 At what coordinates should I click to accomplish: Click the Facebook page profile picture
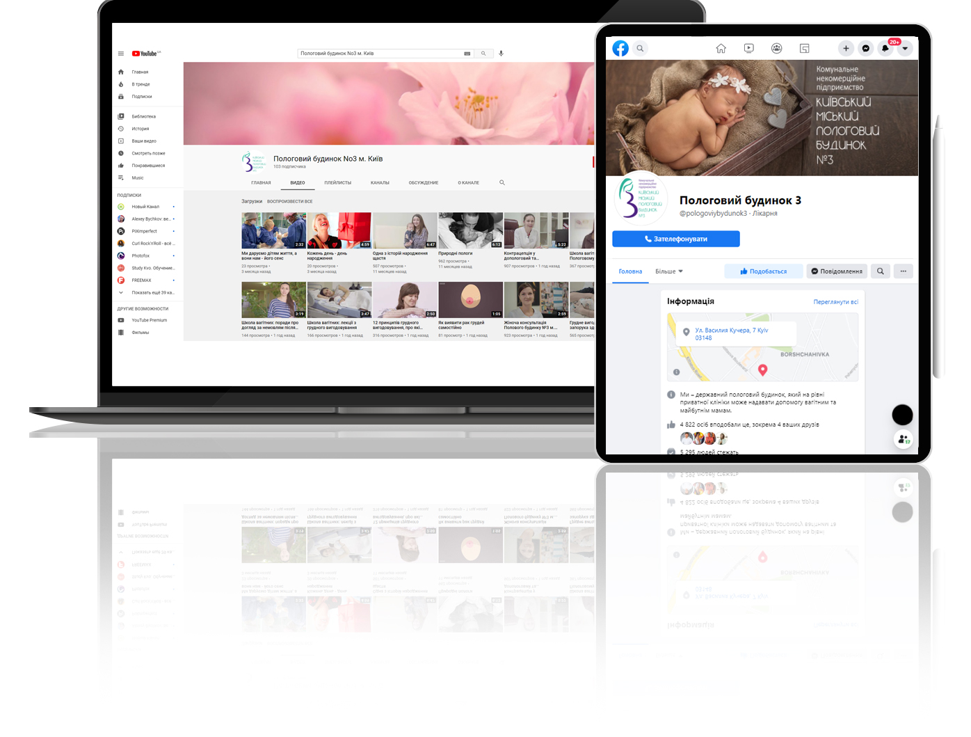pyautogui.click(x=641, y=198)
